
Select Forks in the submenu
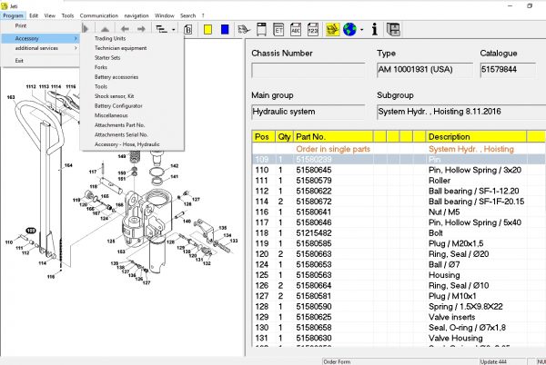pos(101,67)
